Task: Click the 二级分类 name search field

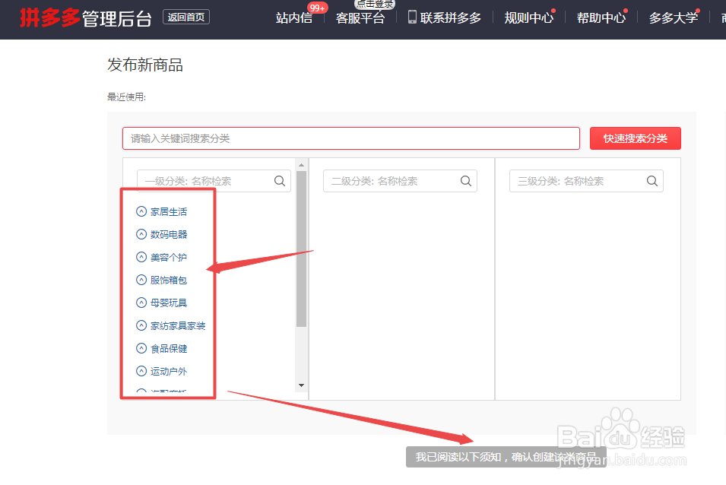Action: (400, 181)
